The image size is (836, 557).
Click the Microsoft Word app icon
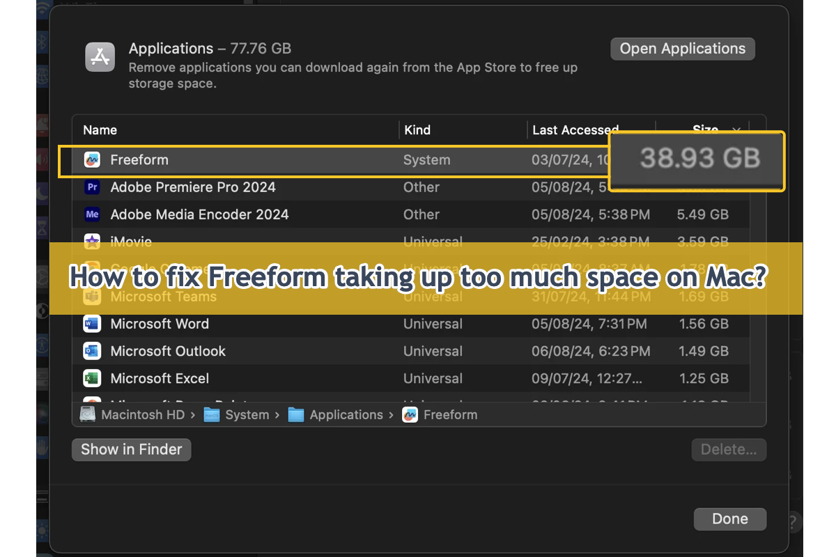point(92,324)
